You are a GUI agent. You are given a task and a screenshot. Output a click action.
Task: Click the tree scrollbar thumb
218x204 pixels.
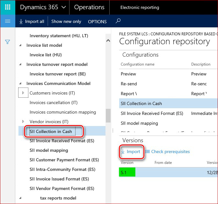[108, 116]
